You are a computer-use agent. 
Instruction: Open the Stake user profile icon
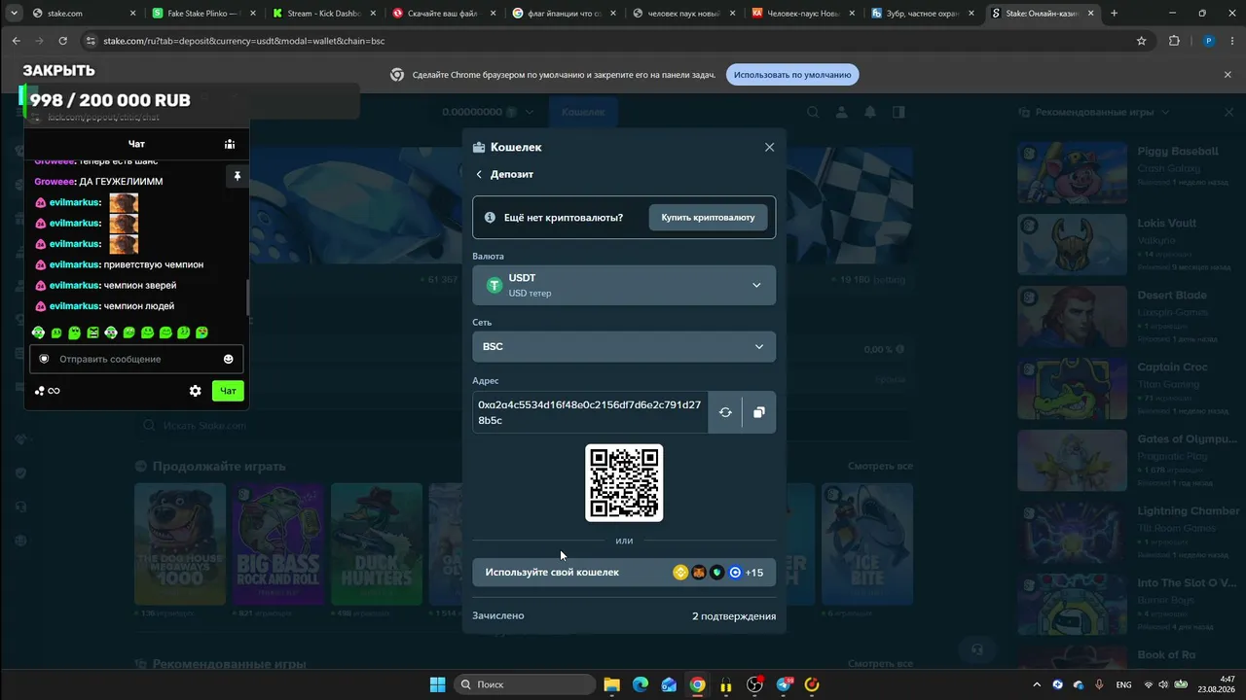tap(842, 112)
